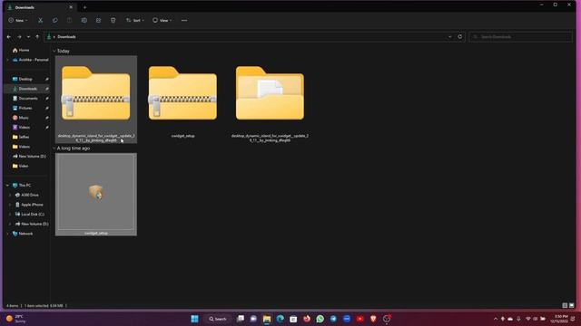Open the weather widget on the taskbar
The height and width of the screenshot is (326, 581).
(16, 319)
